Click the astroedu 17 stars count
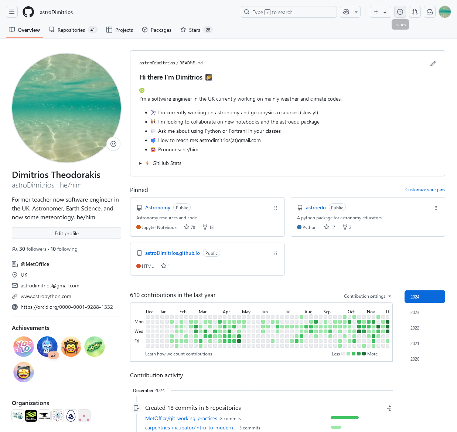This screenshot has height=432, width=457. [x=330, y=227]
